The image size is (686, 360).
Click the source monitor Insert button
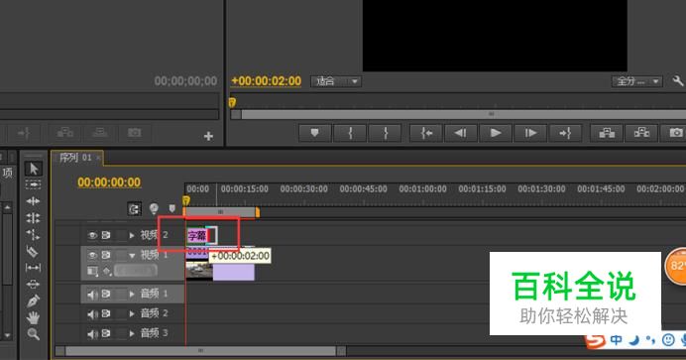64,133
